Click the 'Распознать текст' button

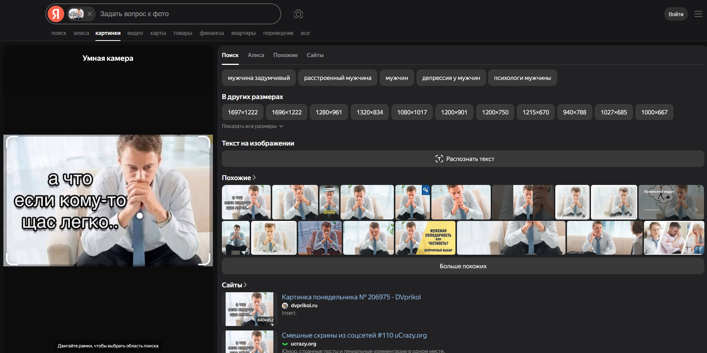point(463,159)
